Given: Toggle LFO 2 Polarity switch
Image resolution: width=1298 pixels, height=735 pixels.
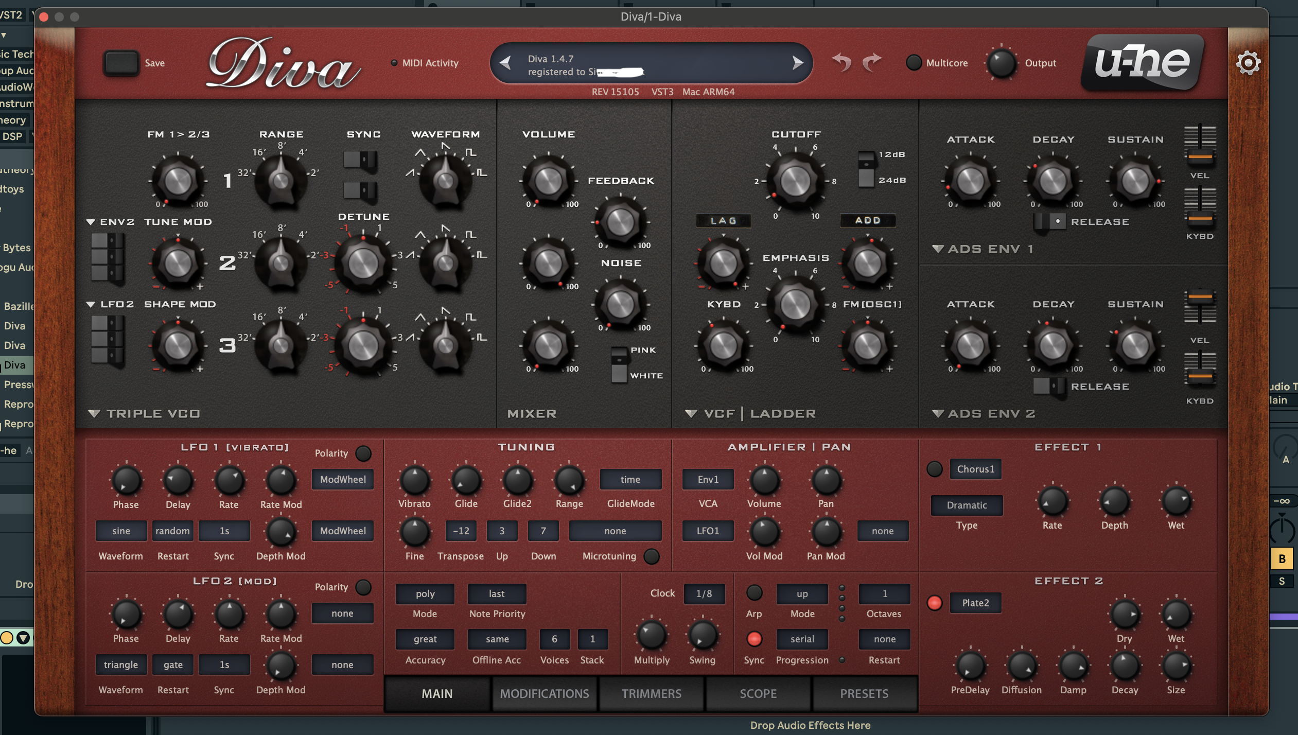Looking at the screenshot, I should 363,587.
